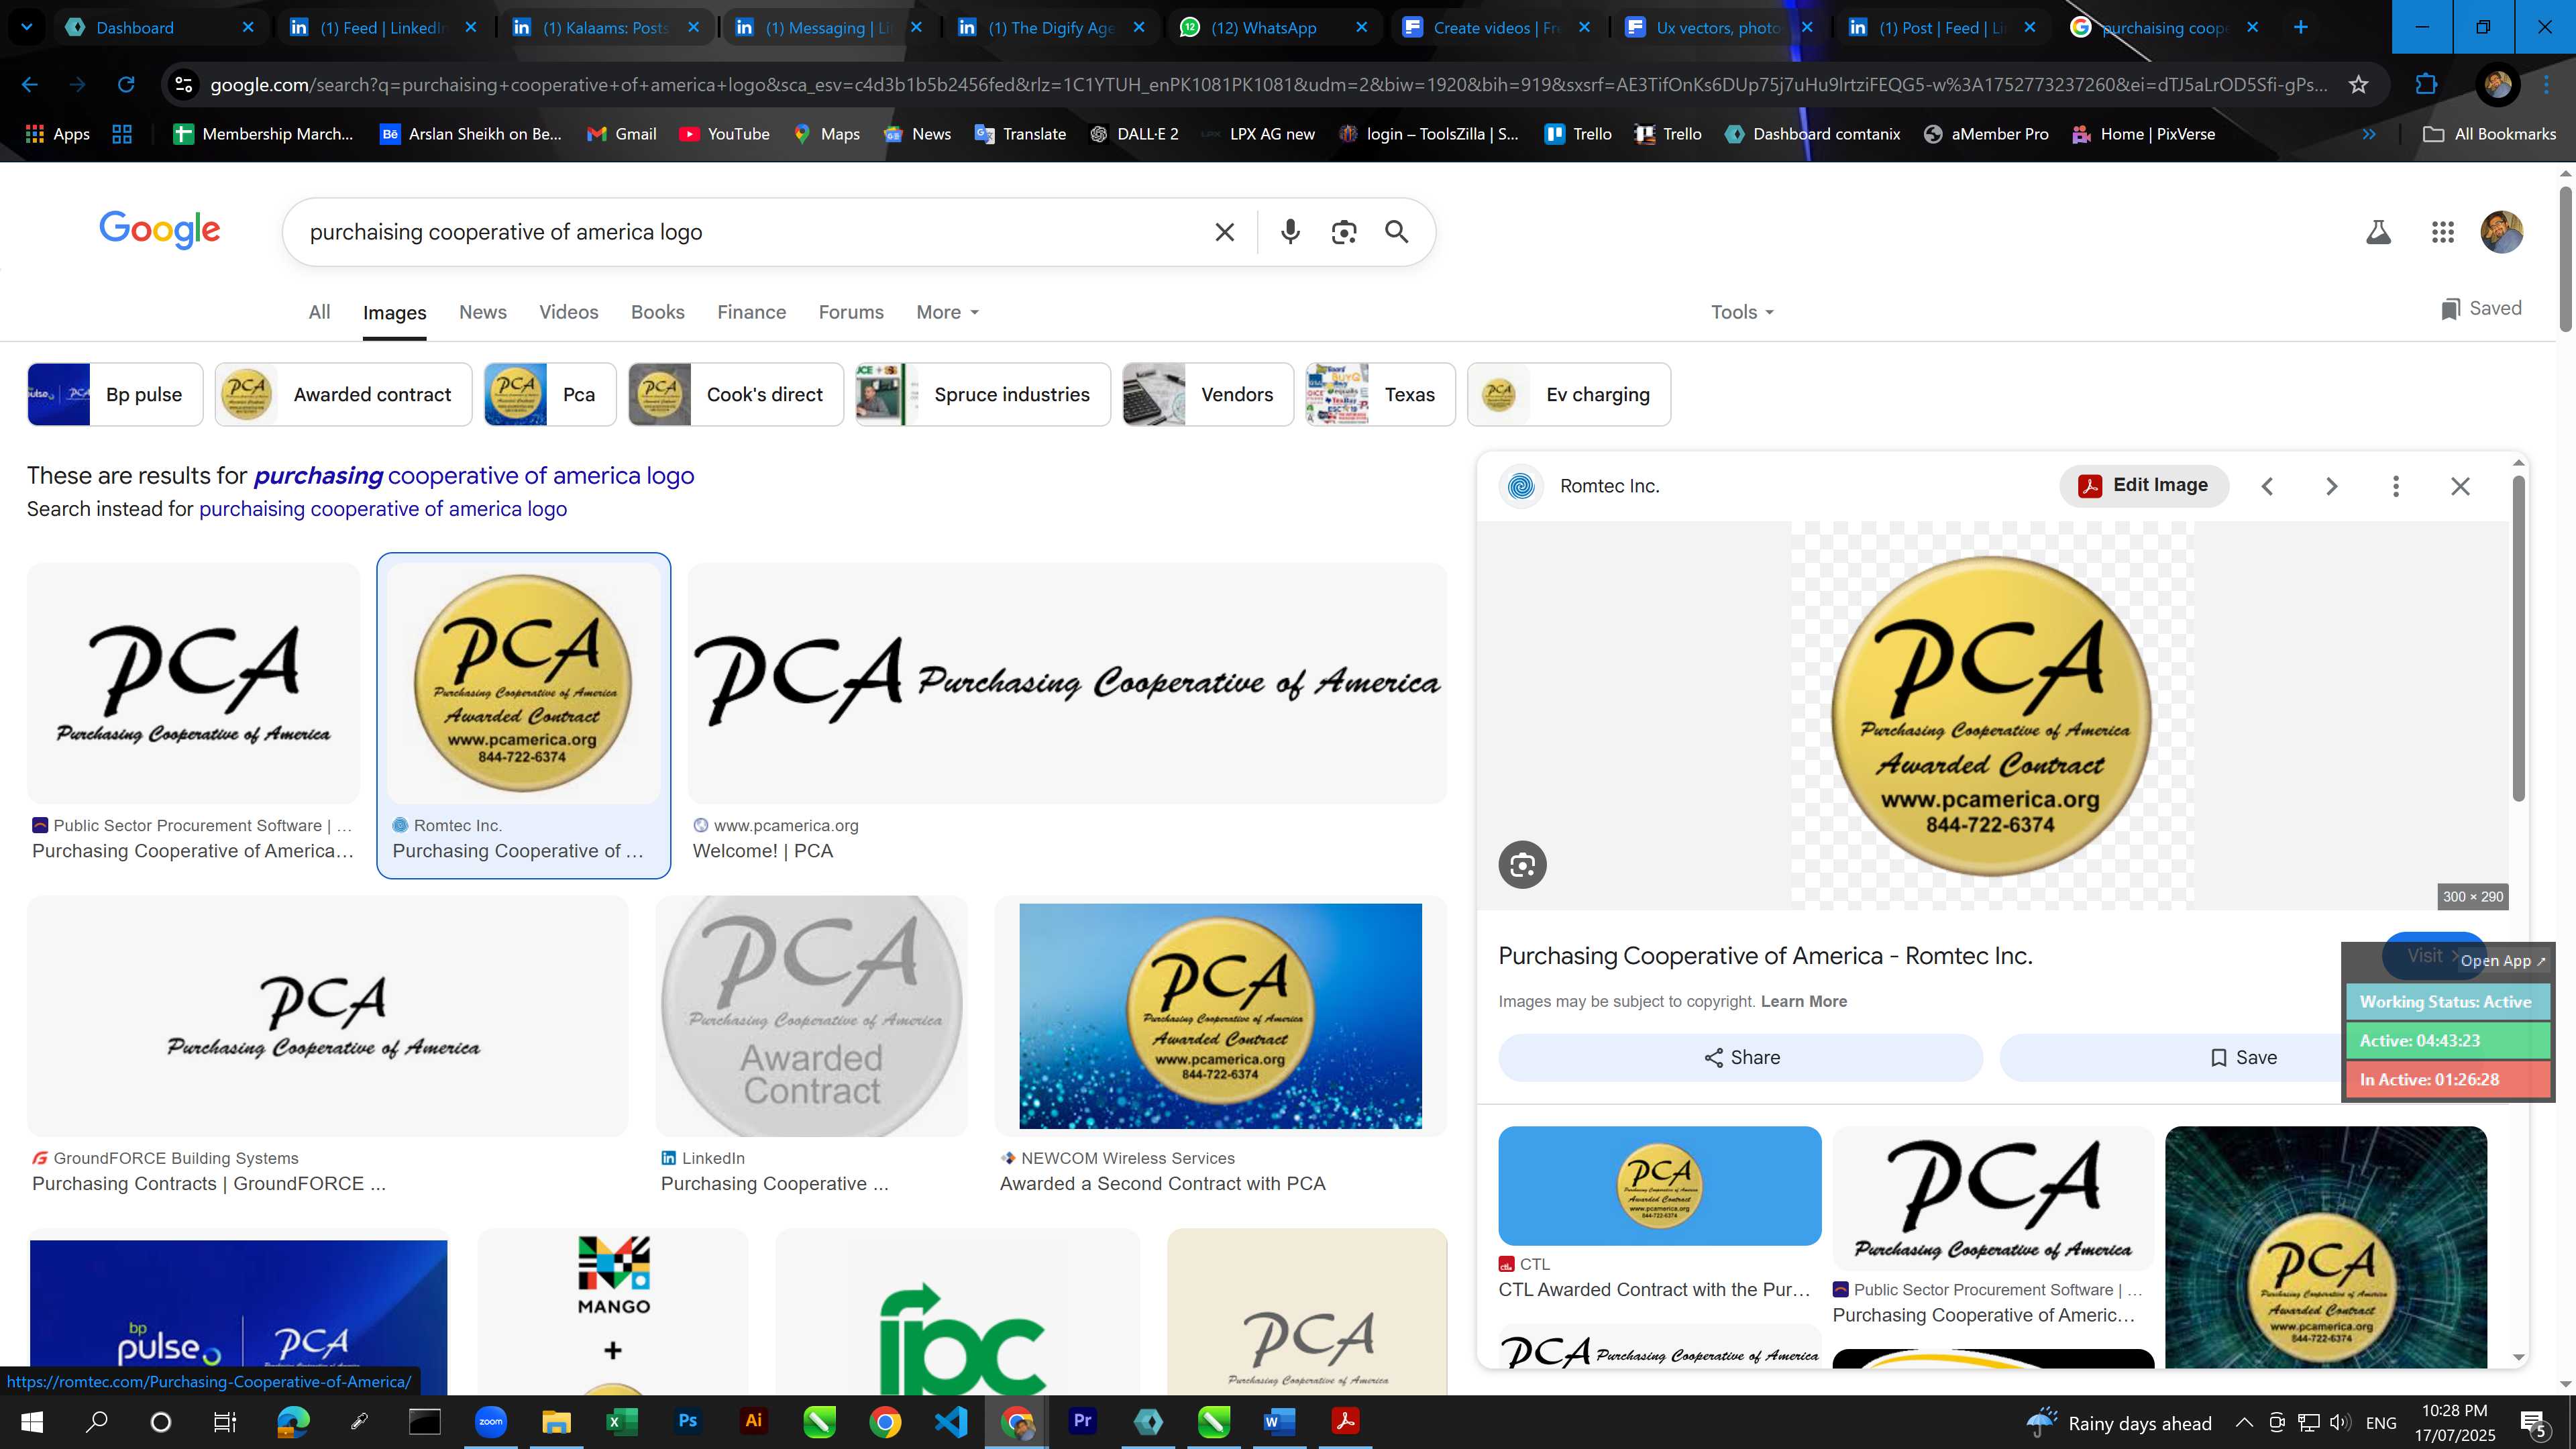2576x1449 pixels.
Task: Switch to the Forums results tab
Action: click(x=851, y=312)
